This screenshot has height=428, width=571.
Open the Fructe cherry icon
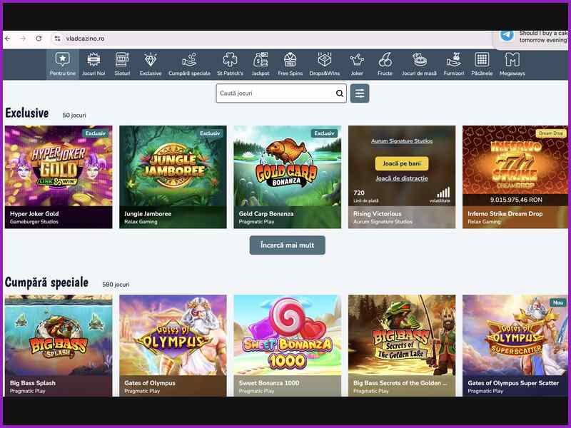coord(385,65)
